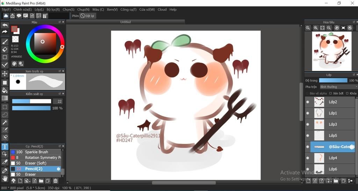Select the Eraser tool in toolbar
358x191 pixels.
click(x=5, y=49)
